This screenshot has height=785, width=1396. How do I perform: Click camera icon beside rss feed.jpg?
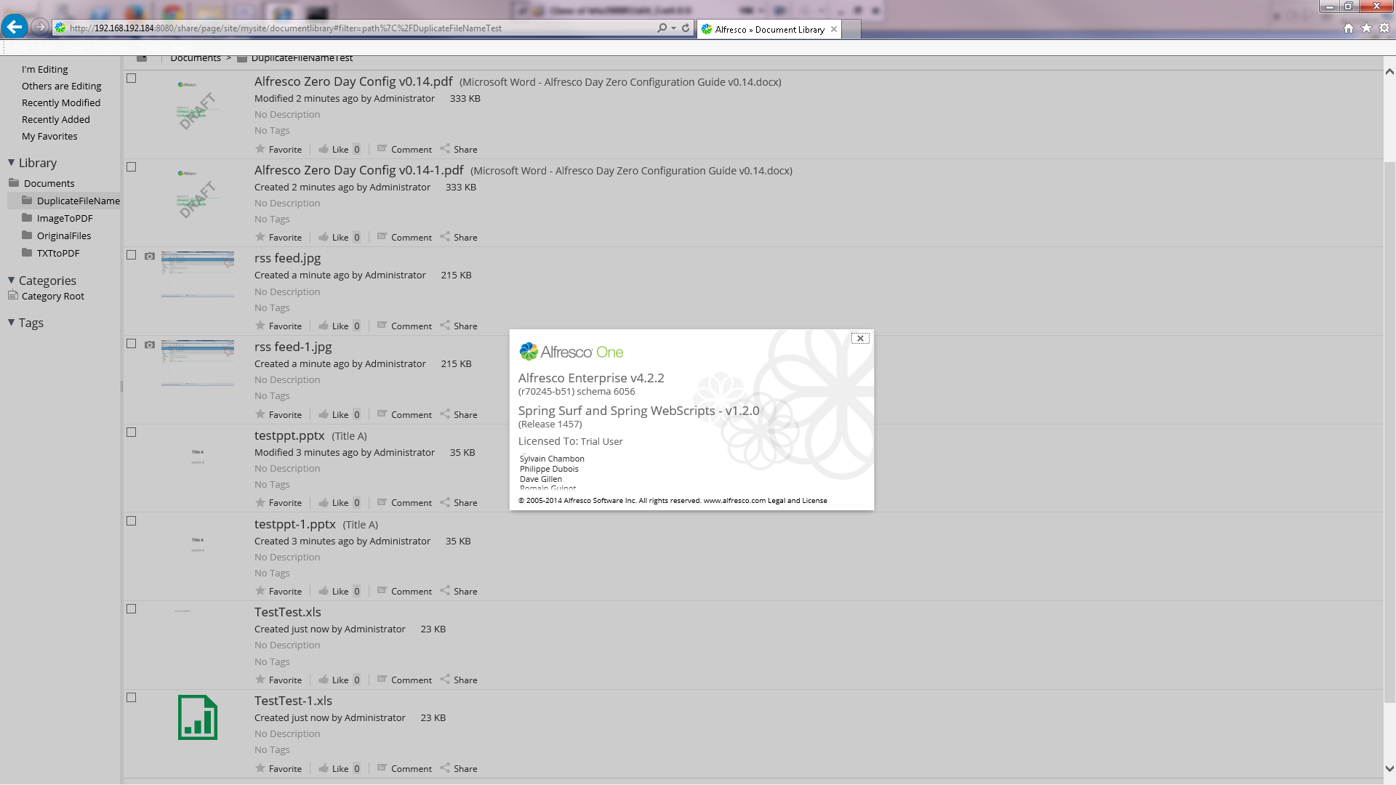tap(150, 256)
